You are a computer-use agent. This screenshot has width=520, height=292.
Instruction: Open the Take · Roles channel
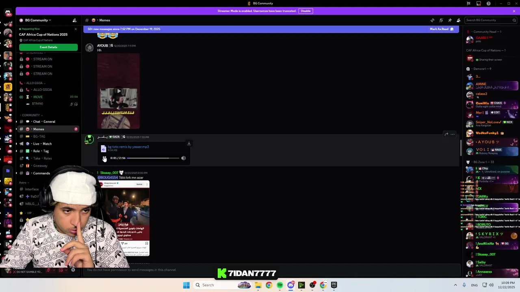coord(48,158)
